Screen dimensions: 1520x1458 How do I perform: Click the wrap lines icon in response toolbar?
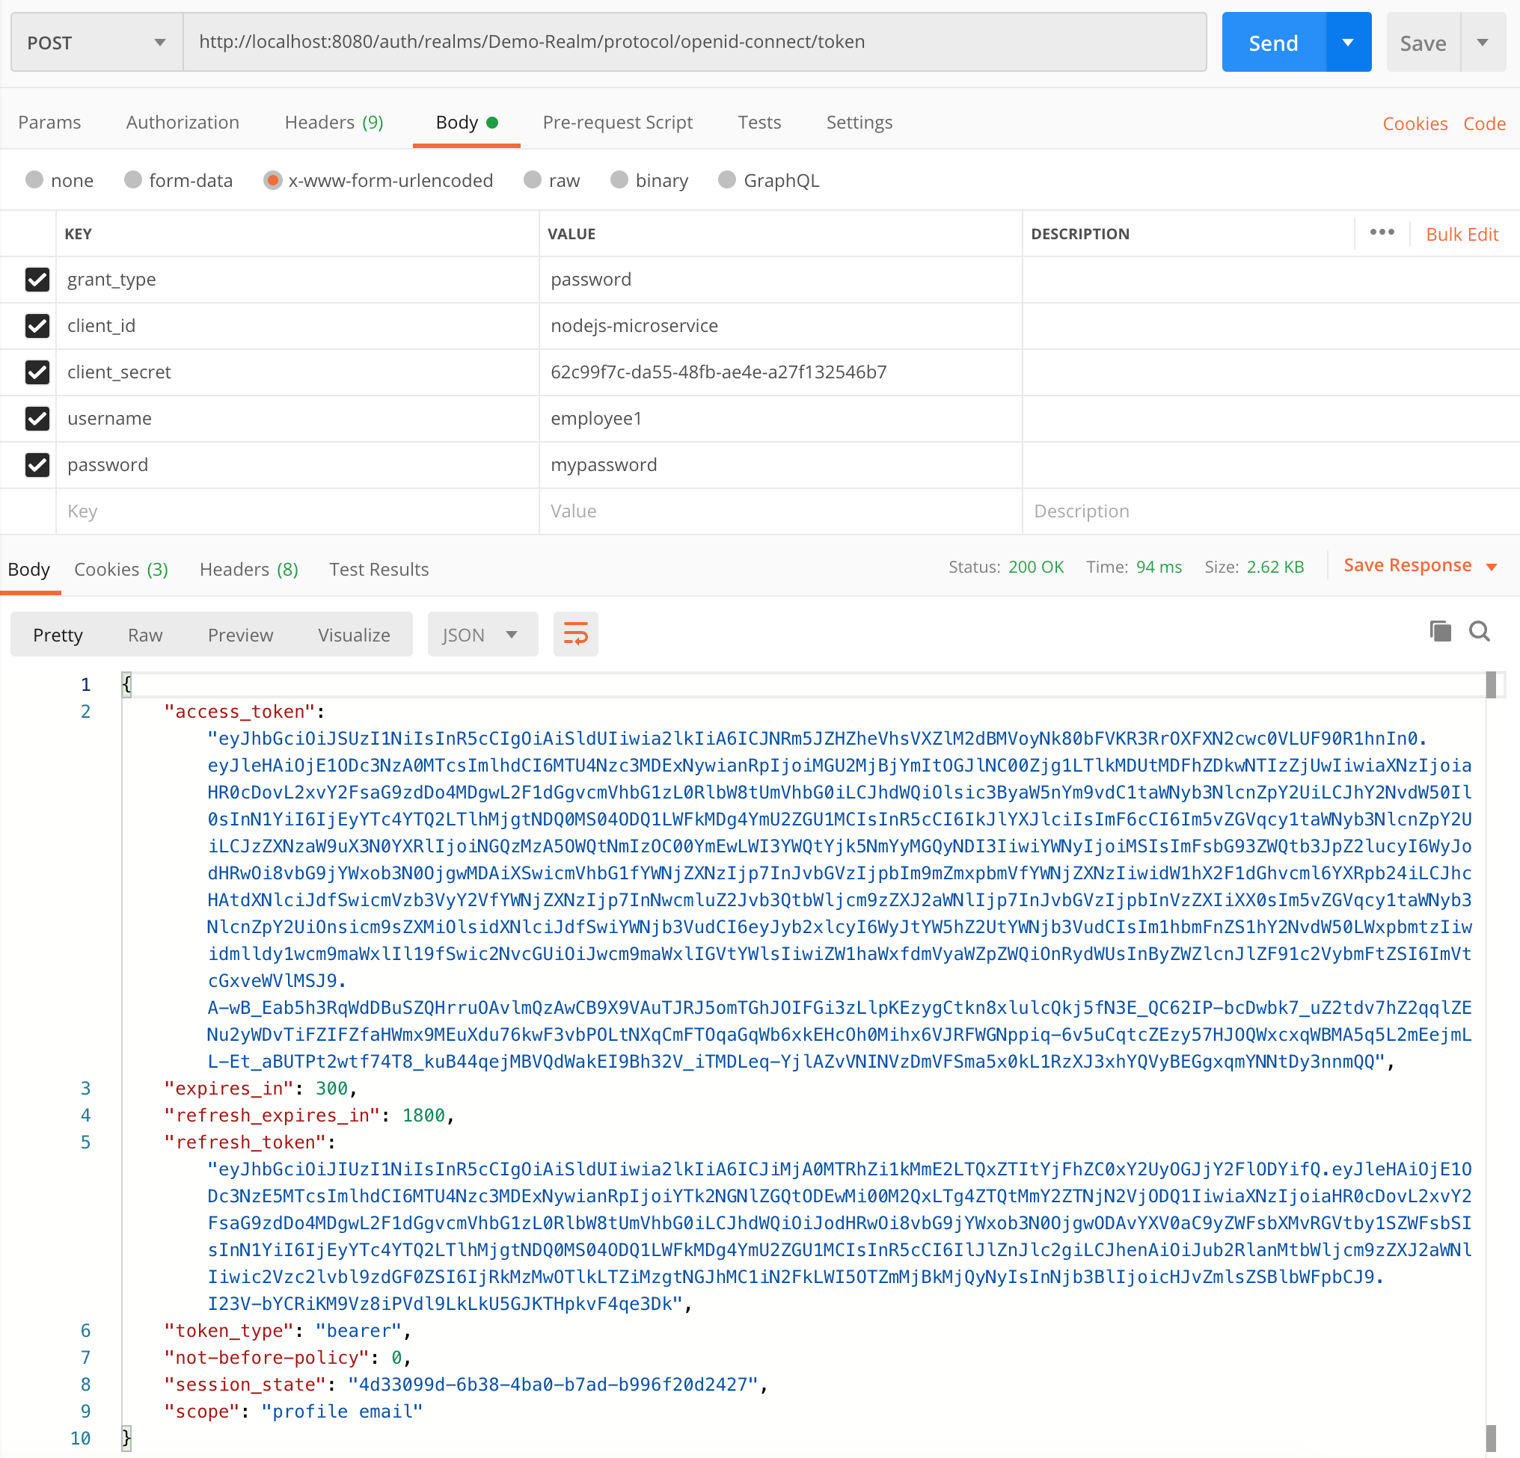tap(574, 634)
